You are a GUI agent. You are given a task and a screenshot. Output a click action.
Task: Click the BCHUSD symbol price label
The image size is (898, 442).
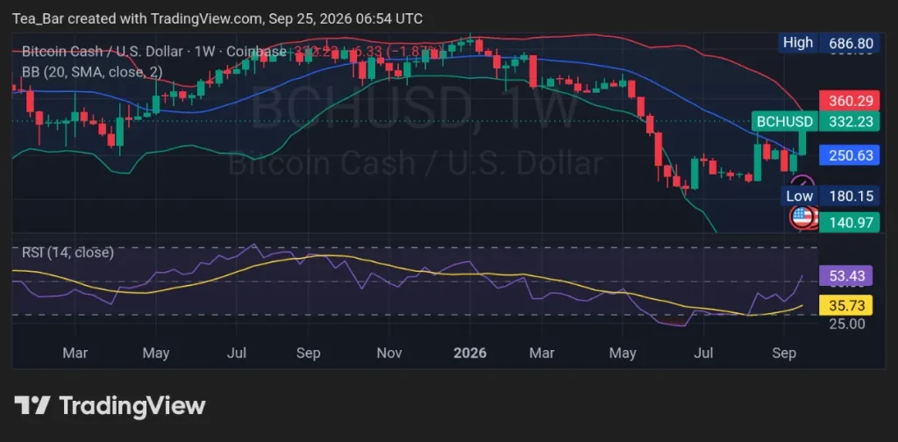[785, 121]
